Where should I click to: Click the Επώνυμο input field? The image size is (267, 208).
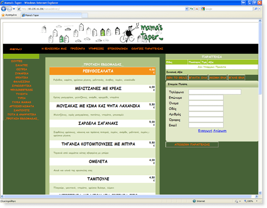pos(206,98)
